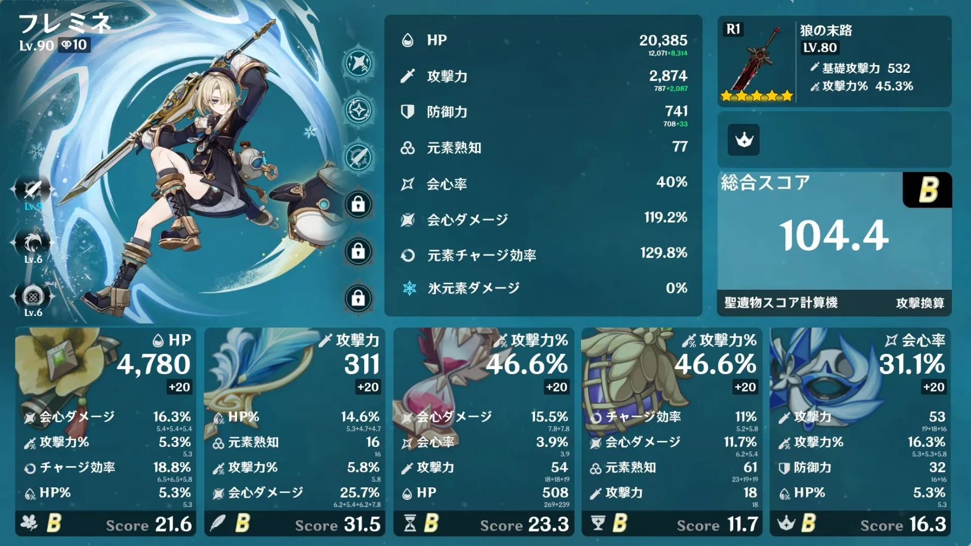Click the first unlocked constellation icon

359,63
